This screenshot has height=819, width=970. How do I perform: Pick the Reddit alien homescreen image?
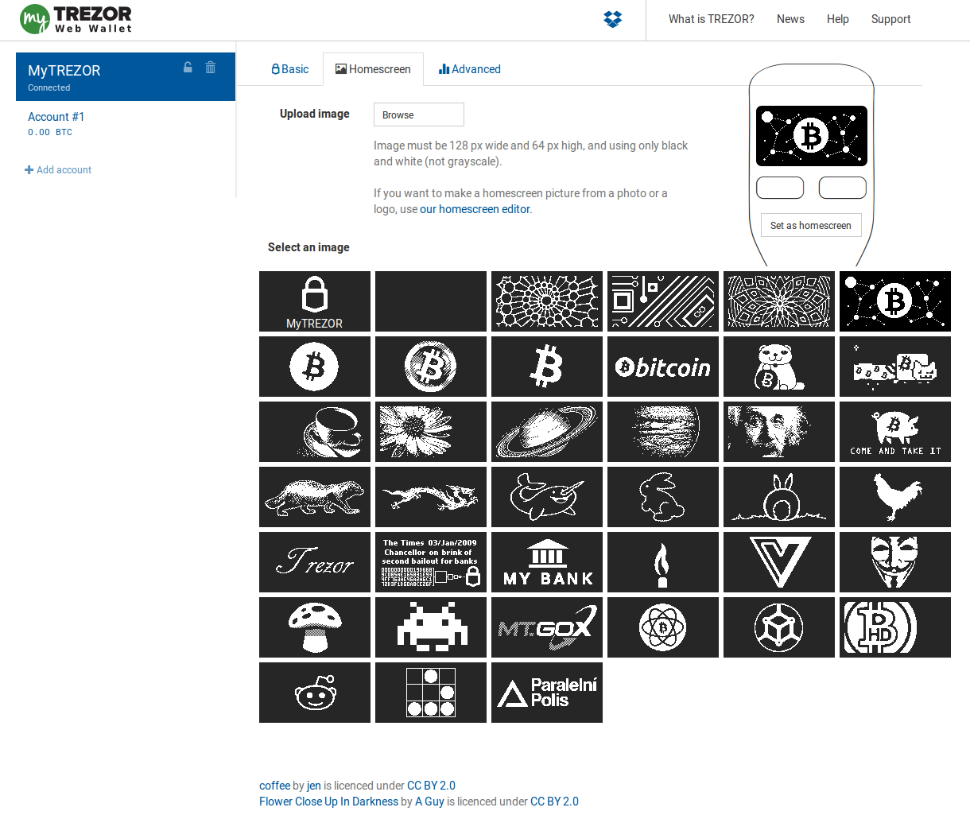coord(315,693)
